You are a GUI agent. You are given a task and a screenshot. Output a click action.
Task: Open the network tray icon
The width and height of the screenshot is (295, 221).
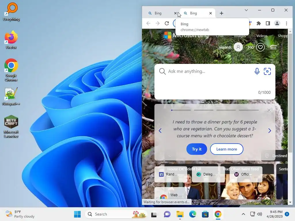click(252, 214)
